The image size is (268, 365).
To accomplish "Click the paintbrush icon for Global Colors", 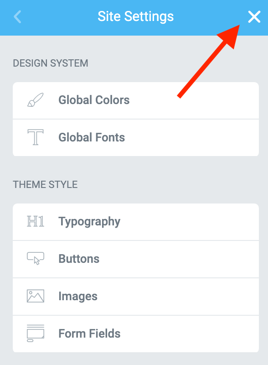I will point(36,100).
